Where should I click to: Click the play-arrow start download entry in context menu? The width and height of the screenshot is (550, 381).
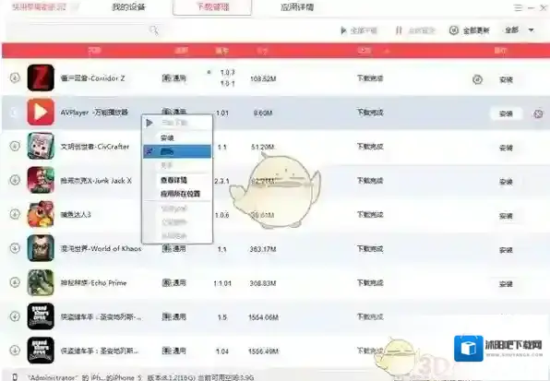click(177, 123)
